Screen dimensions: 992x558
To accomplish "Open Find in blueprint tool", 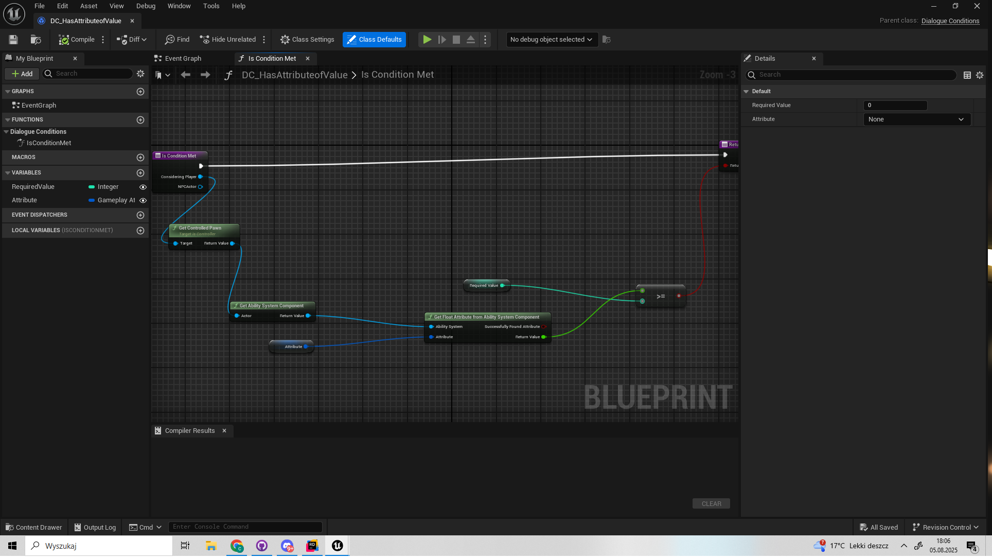I will [x=177, y=40].
